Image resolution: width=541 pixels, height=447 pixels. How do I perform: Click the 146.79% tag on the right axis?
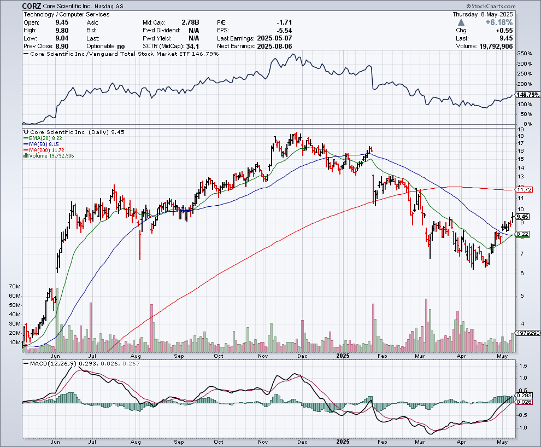click(x=528, y=95)
